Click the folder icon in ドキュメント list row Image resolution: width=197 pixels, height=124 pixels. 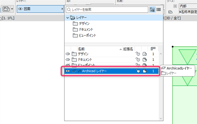pyautogui.click(x=74, y=59)
